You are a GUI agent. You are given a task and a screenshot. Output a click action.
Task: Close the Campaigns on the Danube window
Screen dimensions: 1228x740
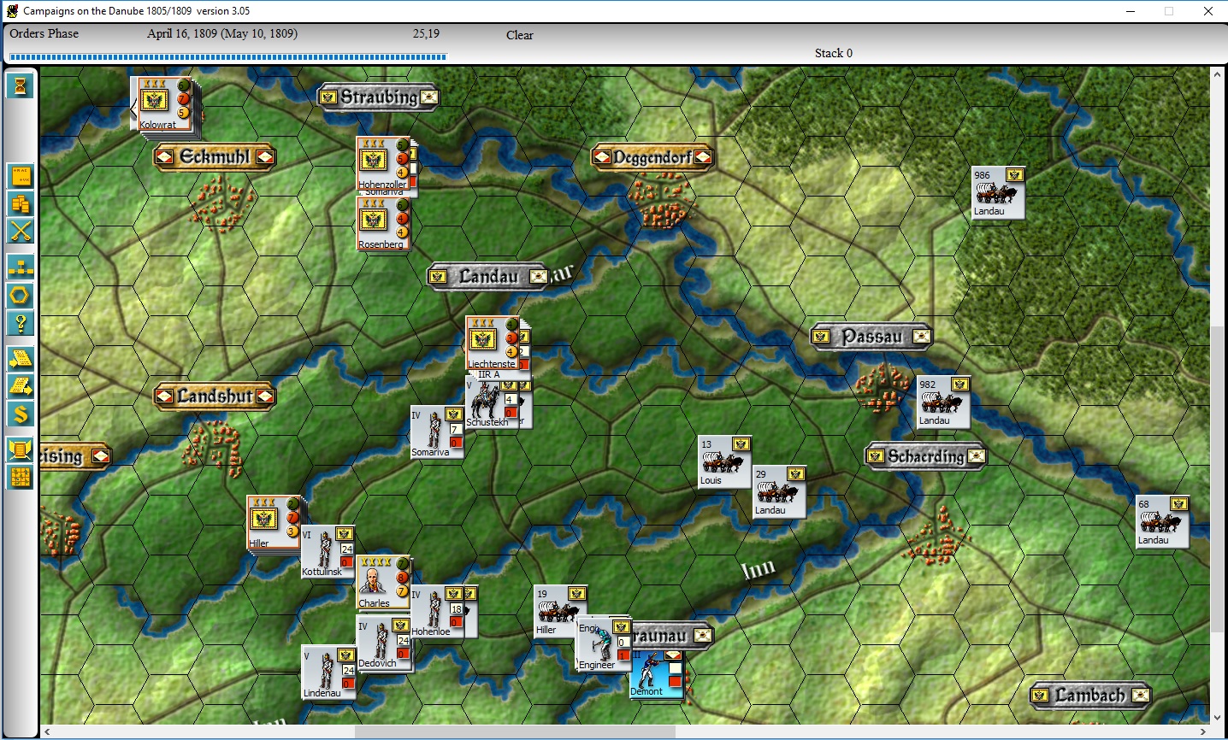[x=1208, y=11]
